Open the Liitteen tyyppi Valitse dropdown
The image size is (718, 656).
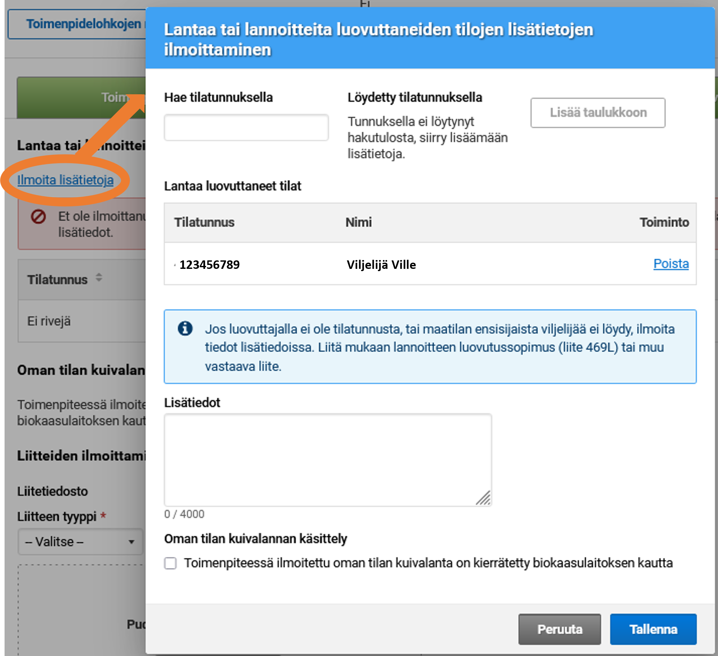tap(80, 542)
